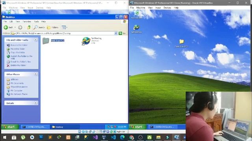This screenshot has width=252, height=141.
Task: Open OBS Studio from the host taskbar
Action: click(x=140, y=137)
